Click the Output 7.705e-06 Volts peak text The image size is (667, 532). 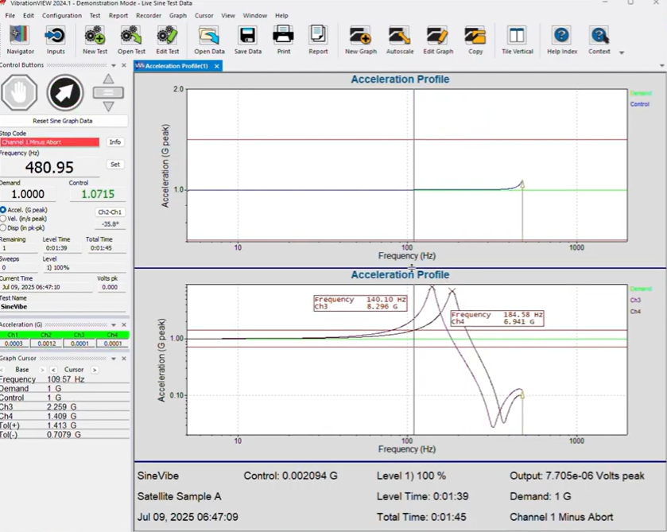(577, 476)
